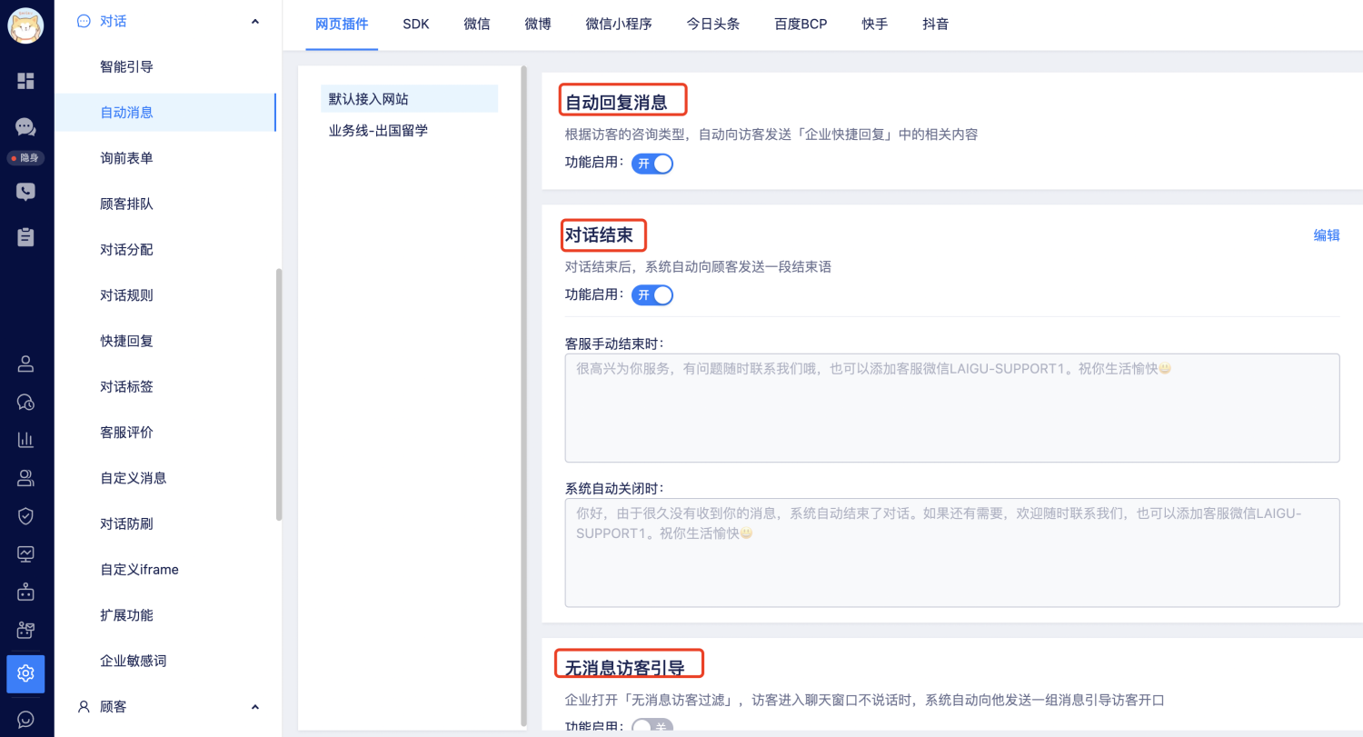Enable 无消息访客引导 function toggle

[652, 727]
